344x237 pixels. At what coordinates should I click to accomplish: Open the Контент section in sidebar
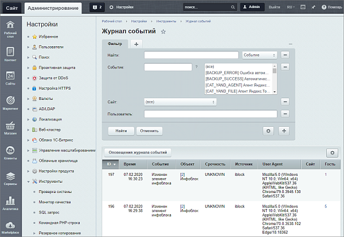coord(10,54)
